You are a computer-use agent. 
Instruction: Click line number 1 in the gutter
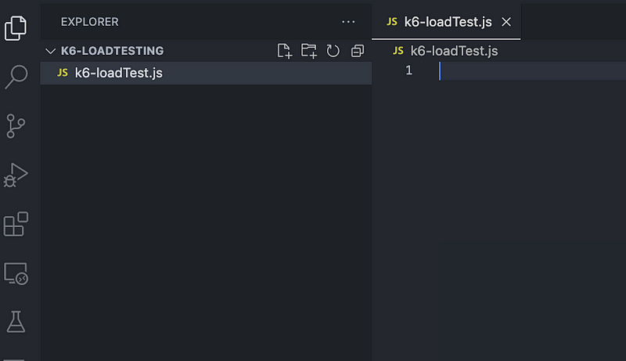click(x=408, y=71)
